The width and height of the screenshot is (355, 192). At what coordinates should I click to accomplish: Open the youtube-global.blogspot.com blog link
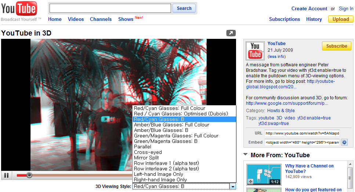click(x=290, y=84)
